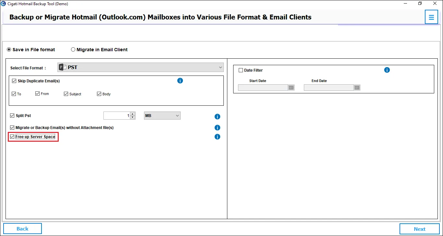Click the Start Date label

[x=257, y=81]
